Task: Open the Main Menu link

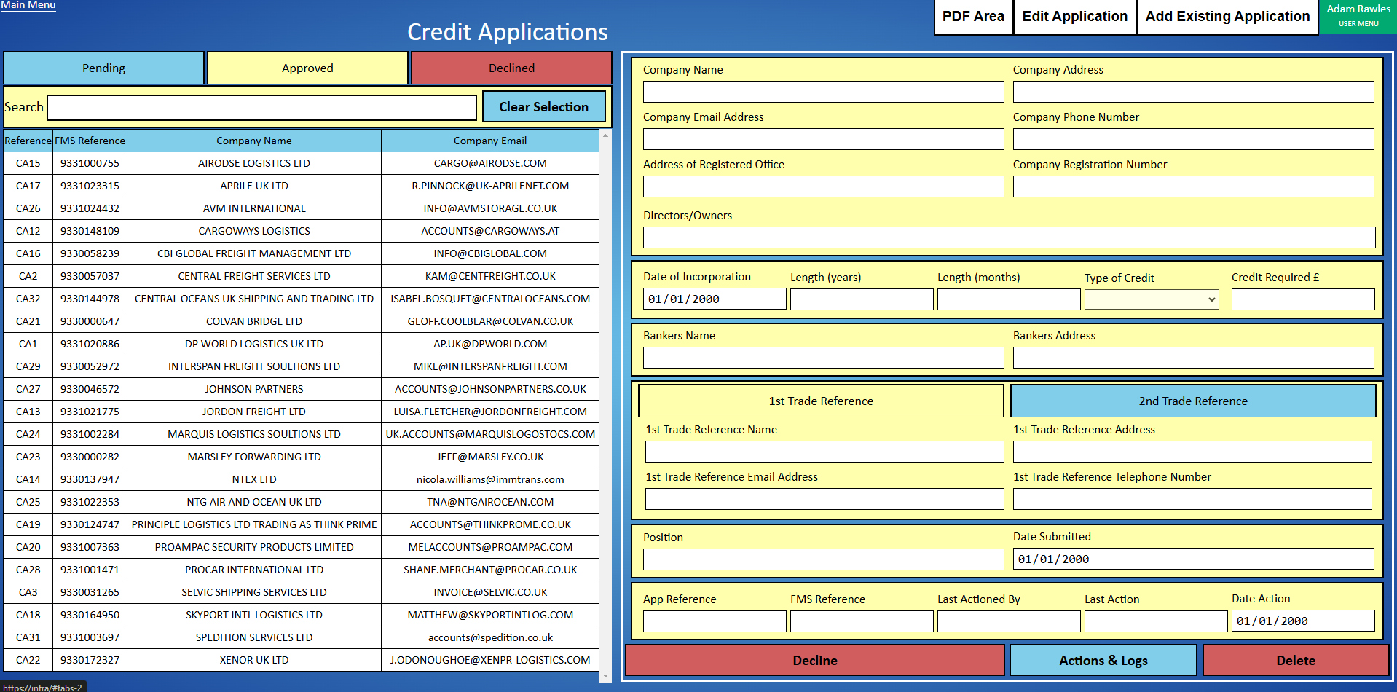Action: pyautogui.click(x=28, y=5)
